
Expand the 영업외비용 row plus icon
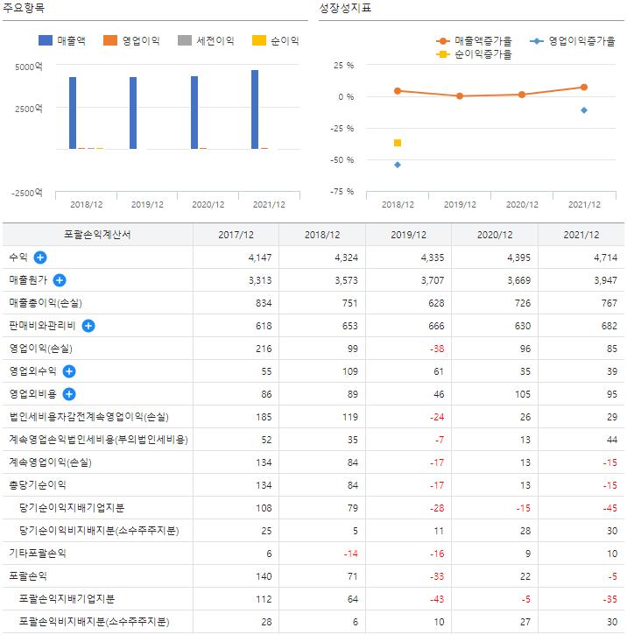tap(69, 393)
